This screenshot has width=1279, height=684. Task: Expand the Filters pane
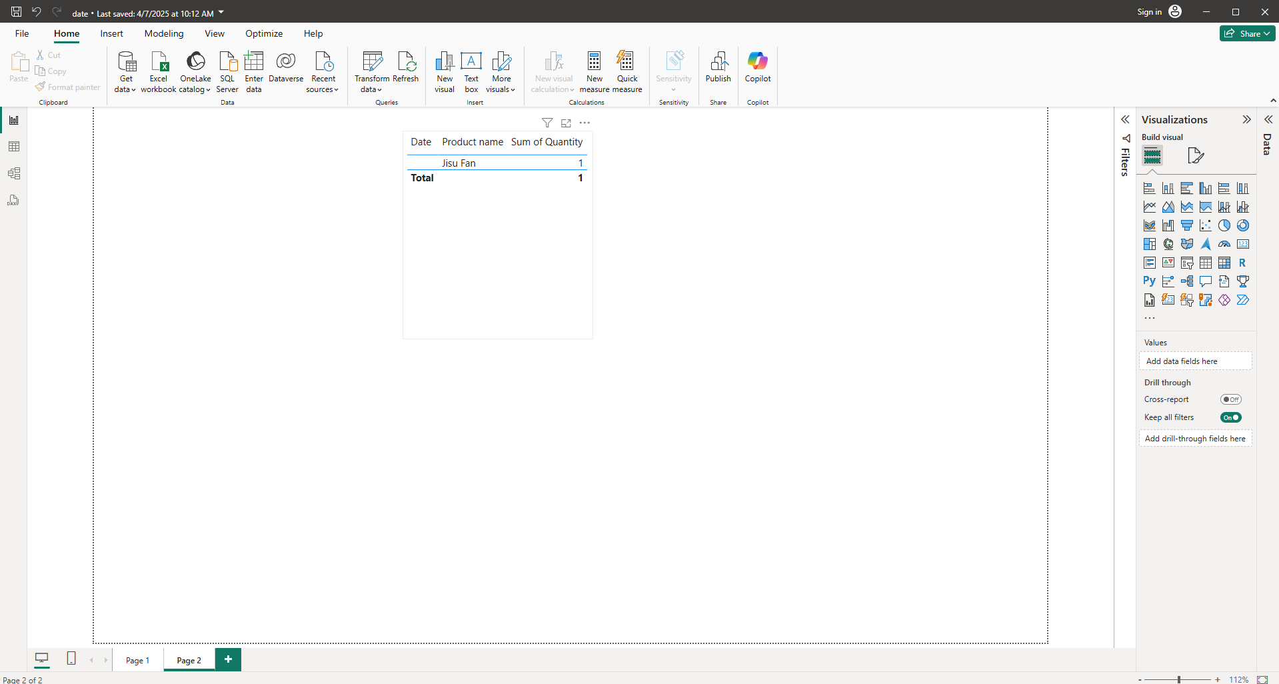click(x=1125, y=120)
